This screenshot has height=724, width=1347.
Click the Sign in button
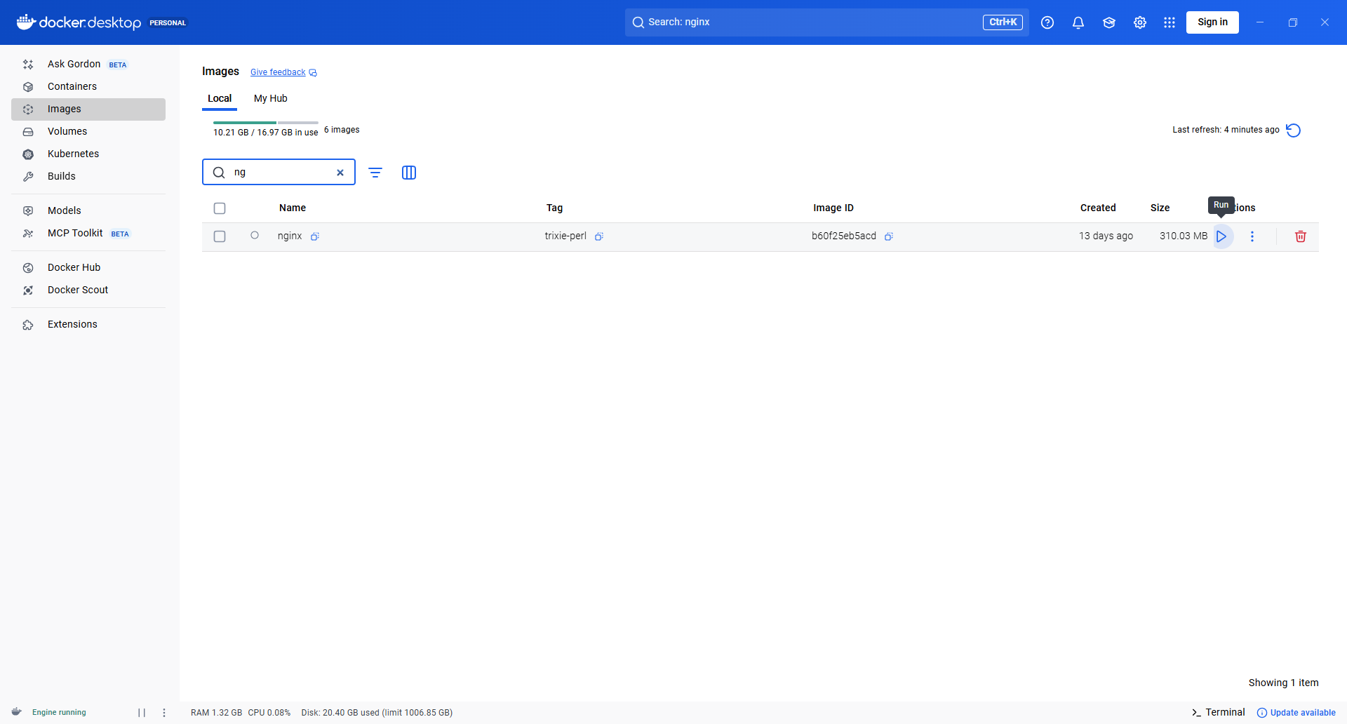point(1212,22)
